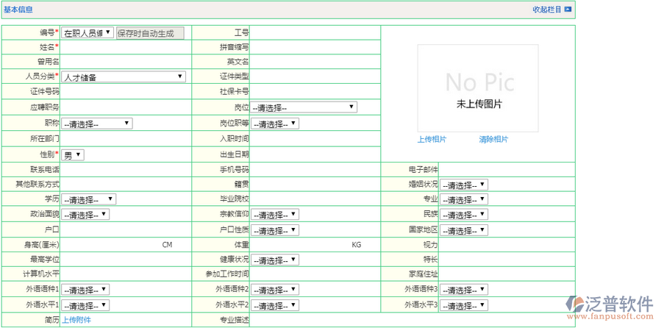This screenshot has height=328, width=661.
Task: Open the 学历 education dropdown
Action: coord(88,199)
